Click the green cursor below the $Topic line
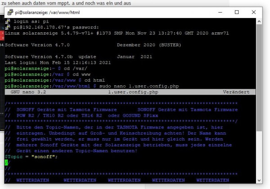 [x=6, y=163]
